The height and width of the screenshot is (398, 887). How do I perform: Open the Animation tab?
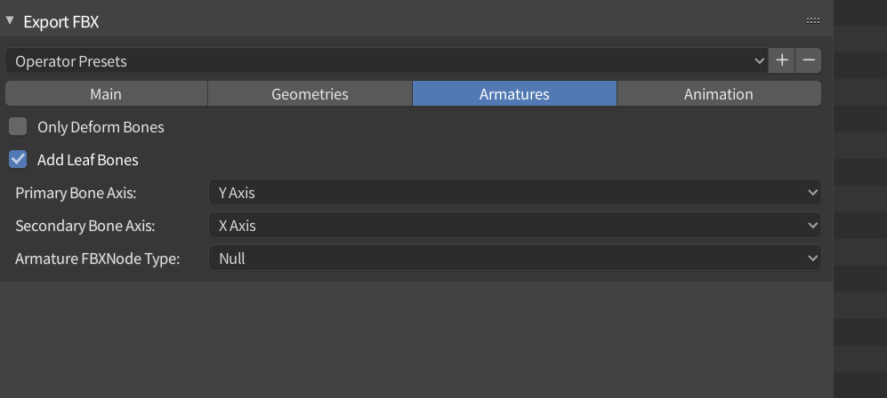click(718, 93)
